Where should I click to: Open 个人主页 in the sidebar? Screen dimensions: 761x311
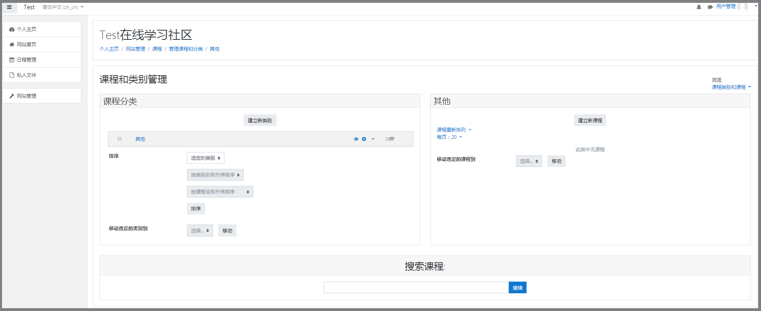point(42,29)
